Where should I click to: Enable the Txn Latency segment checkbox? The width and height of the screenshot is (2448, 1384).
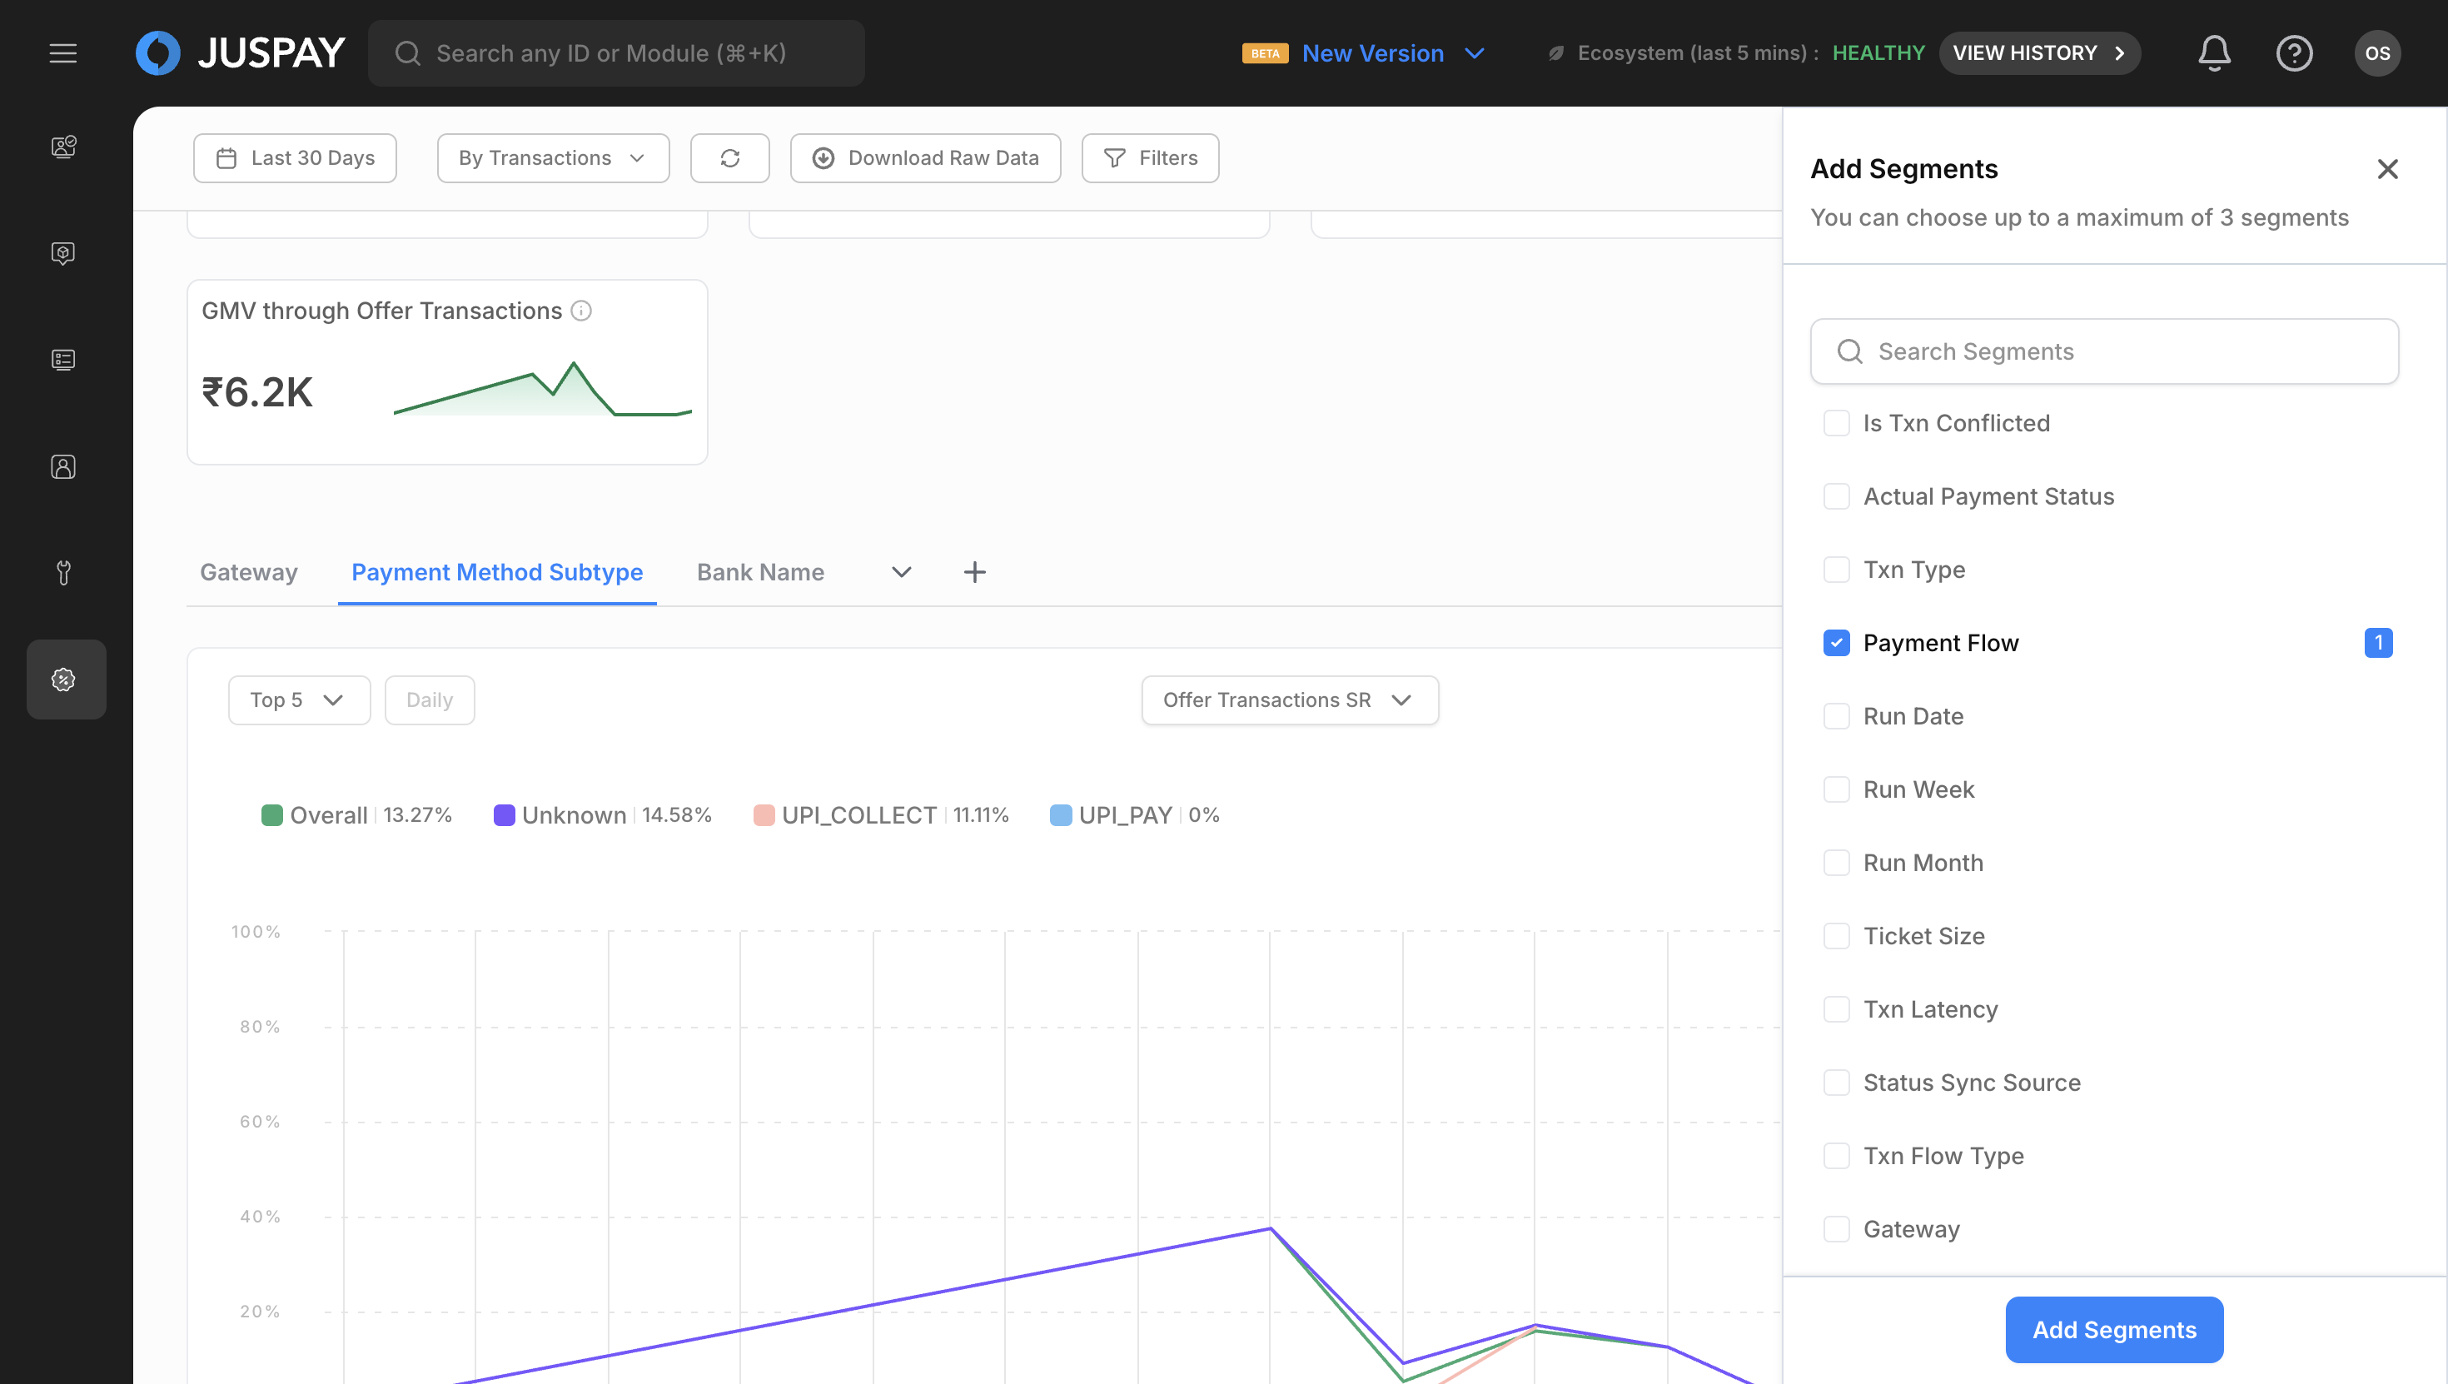coord(1836,1008)
